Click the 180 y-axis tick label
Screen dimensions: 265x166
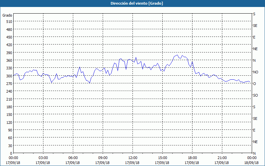pos(9,107)
